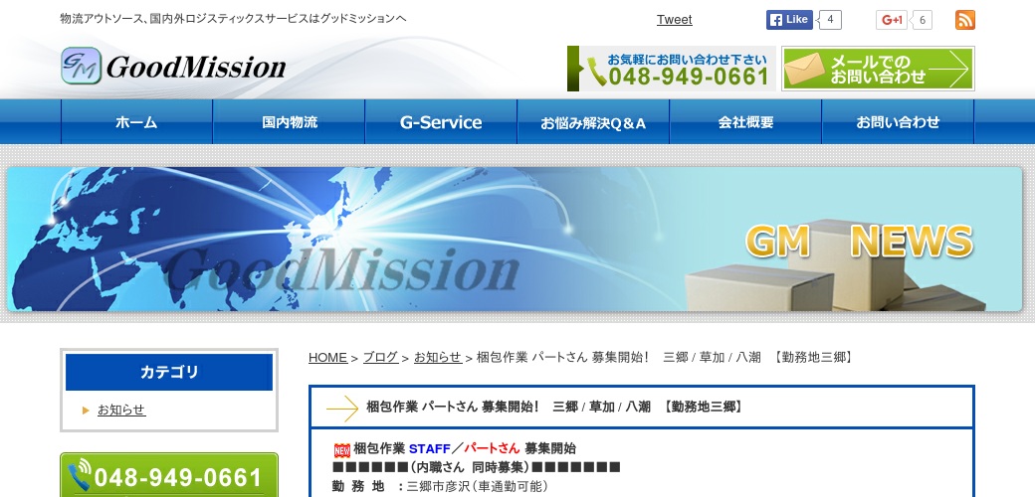Screen dimensions: 1035x497
Task: Click the お知らせ breadcrumb link
Action: click(437, 358)
